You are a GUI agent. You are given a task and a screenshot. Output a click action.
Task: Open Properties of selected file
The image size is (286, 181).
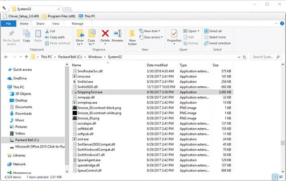tap(174, 37)
